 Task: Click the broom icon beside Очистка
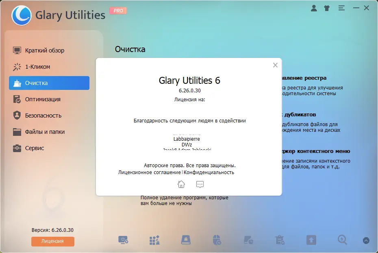tap(17, 83)
